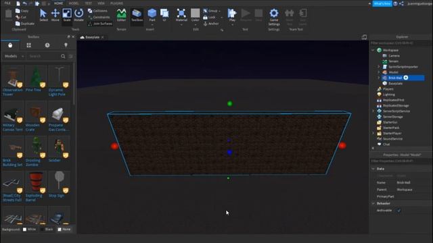Click the Toolbox search magnifier icon

coord(63,56)
